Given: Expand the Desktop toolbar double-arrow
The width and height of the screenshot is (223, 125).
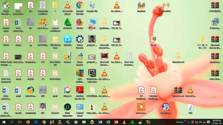Looking at the screenshot, I should (x=185, y=120).
